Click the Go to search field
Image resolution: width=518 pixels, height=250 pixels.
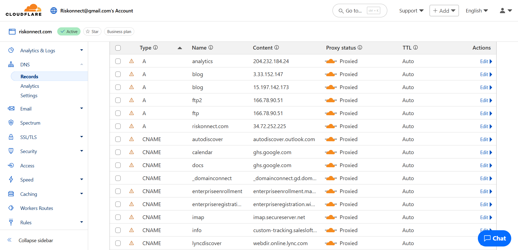[359, 11]
